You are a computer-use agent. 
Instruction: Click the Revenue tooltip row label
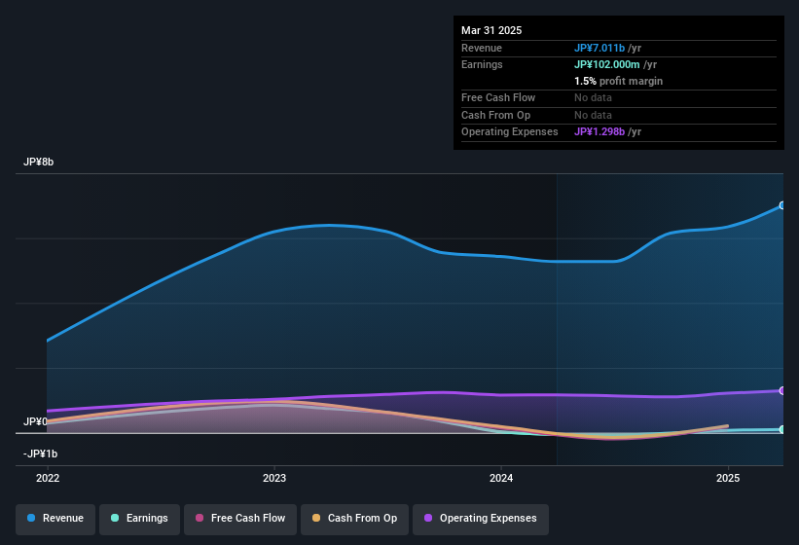tap(482, 48)
